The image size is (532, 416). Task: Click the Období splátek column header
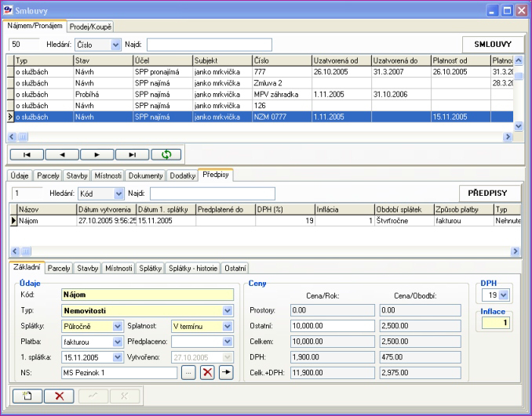[404, 210]
